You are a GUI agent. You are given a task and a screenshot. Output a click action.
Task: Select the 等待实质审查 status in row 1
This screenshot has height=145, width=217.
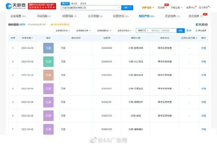click(165, 48)
